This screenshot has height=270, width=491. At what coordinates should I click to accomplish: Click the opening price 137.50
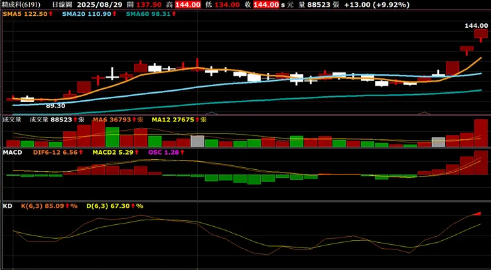pyautogui.click(x=150, y=5)
